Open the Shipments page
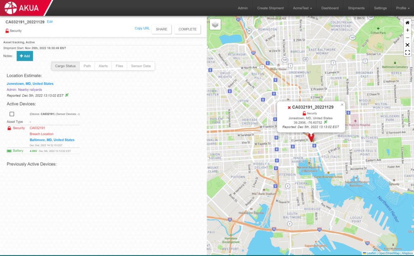Screen dimensions: 414x256 pos(356,8)
